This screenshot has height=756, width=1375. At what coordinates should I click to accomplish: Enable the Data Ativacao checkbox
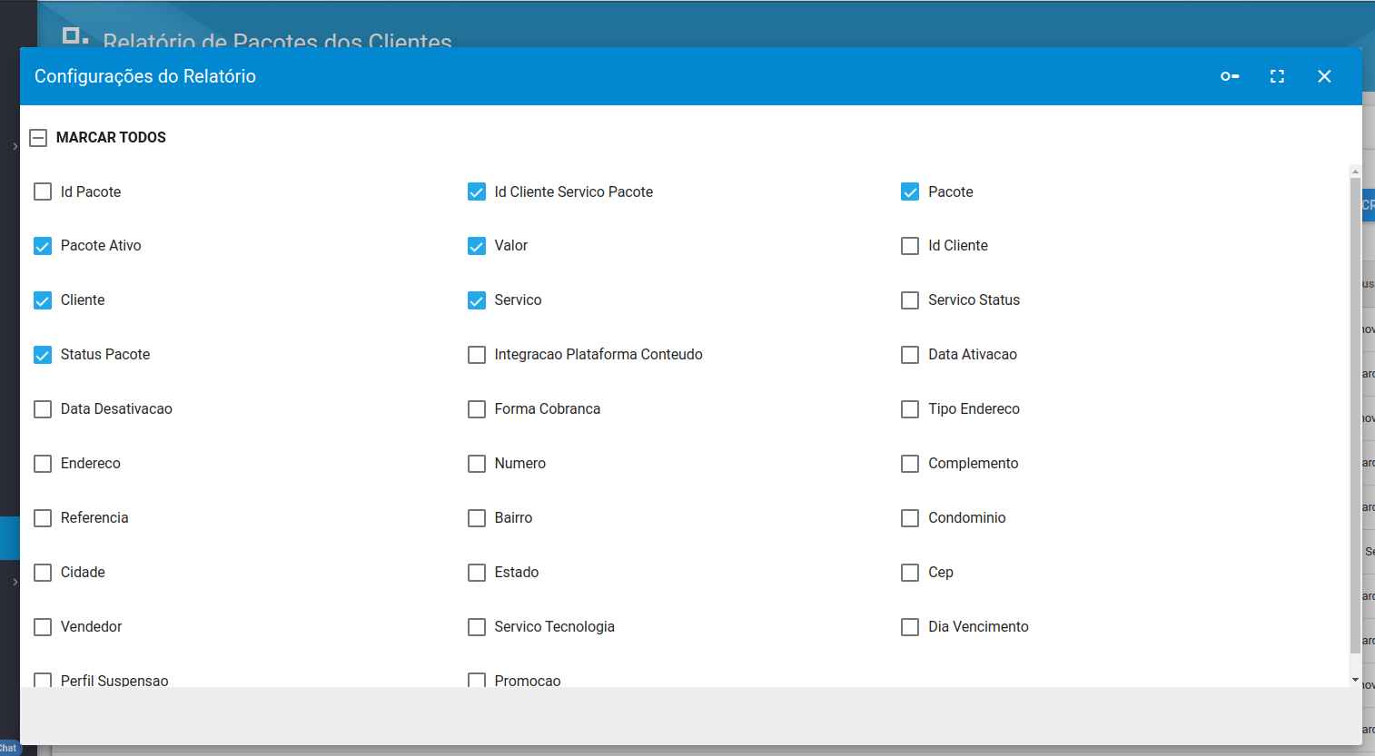pyautogui.click(x=910, y=355)
